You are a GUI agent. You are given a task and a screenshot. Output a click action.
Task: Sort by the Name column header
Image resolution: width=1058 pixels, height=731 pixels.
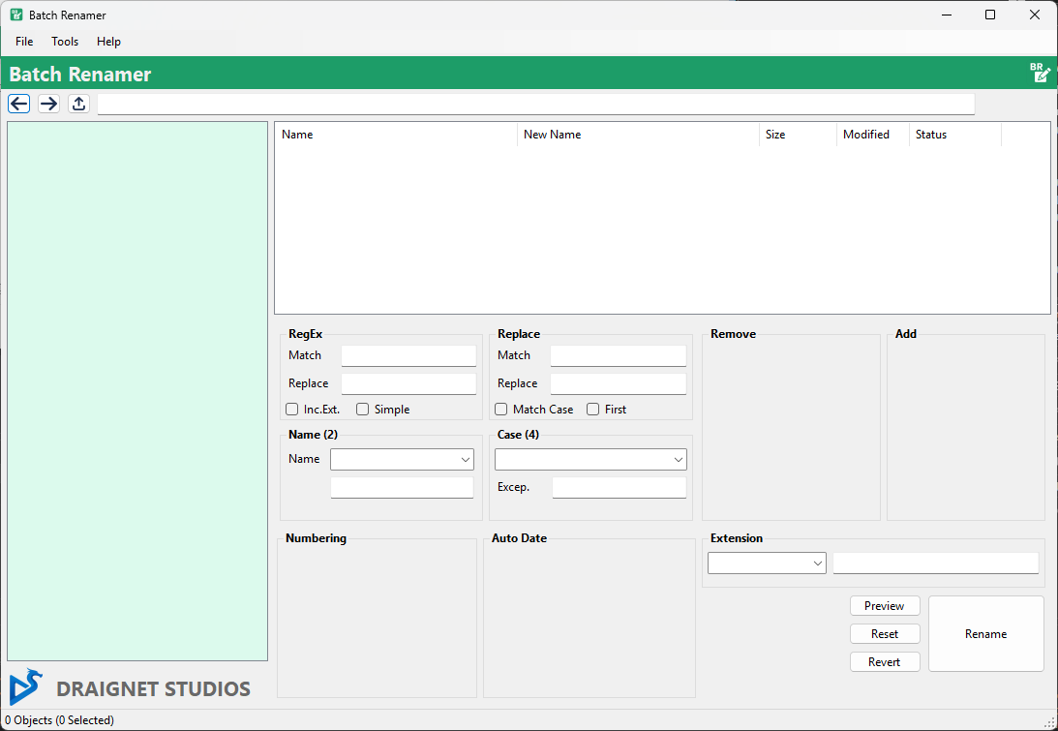(396, 135)
